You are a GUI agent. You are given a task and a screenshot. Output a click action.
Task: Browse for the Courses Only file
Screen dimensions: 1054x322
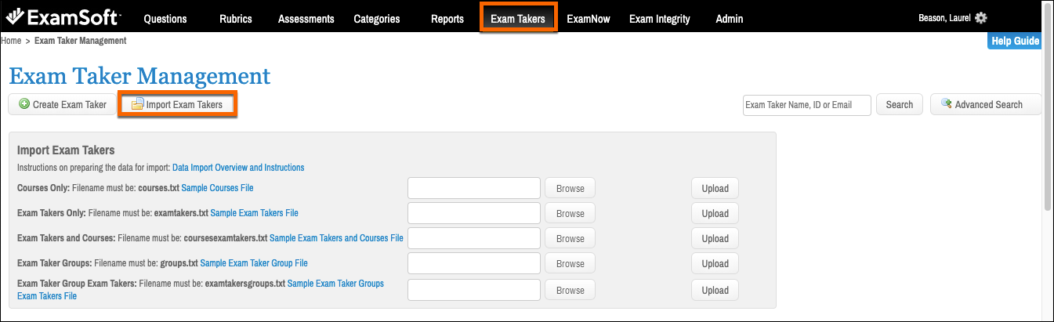point(570,188)
